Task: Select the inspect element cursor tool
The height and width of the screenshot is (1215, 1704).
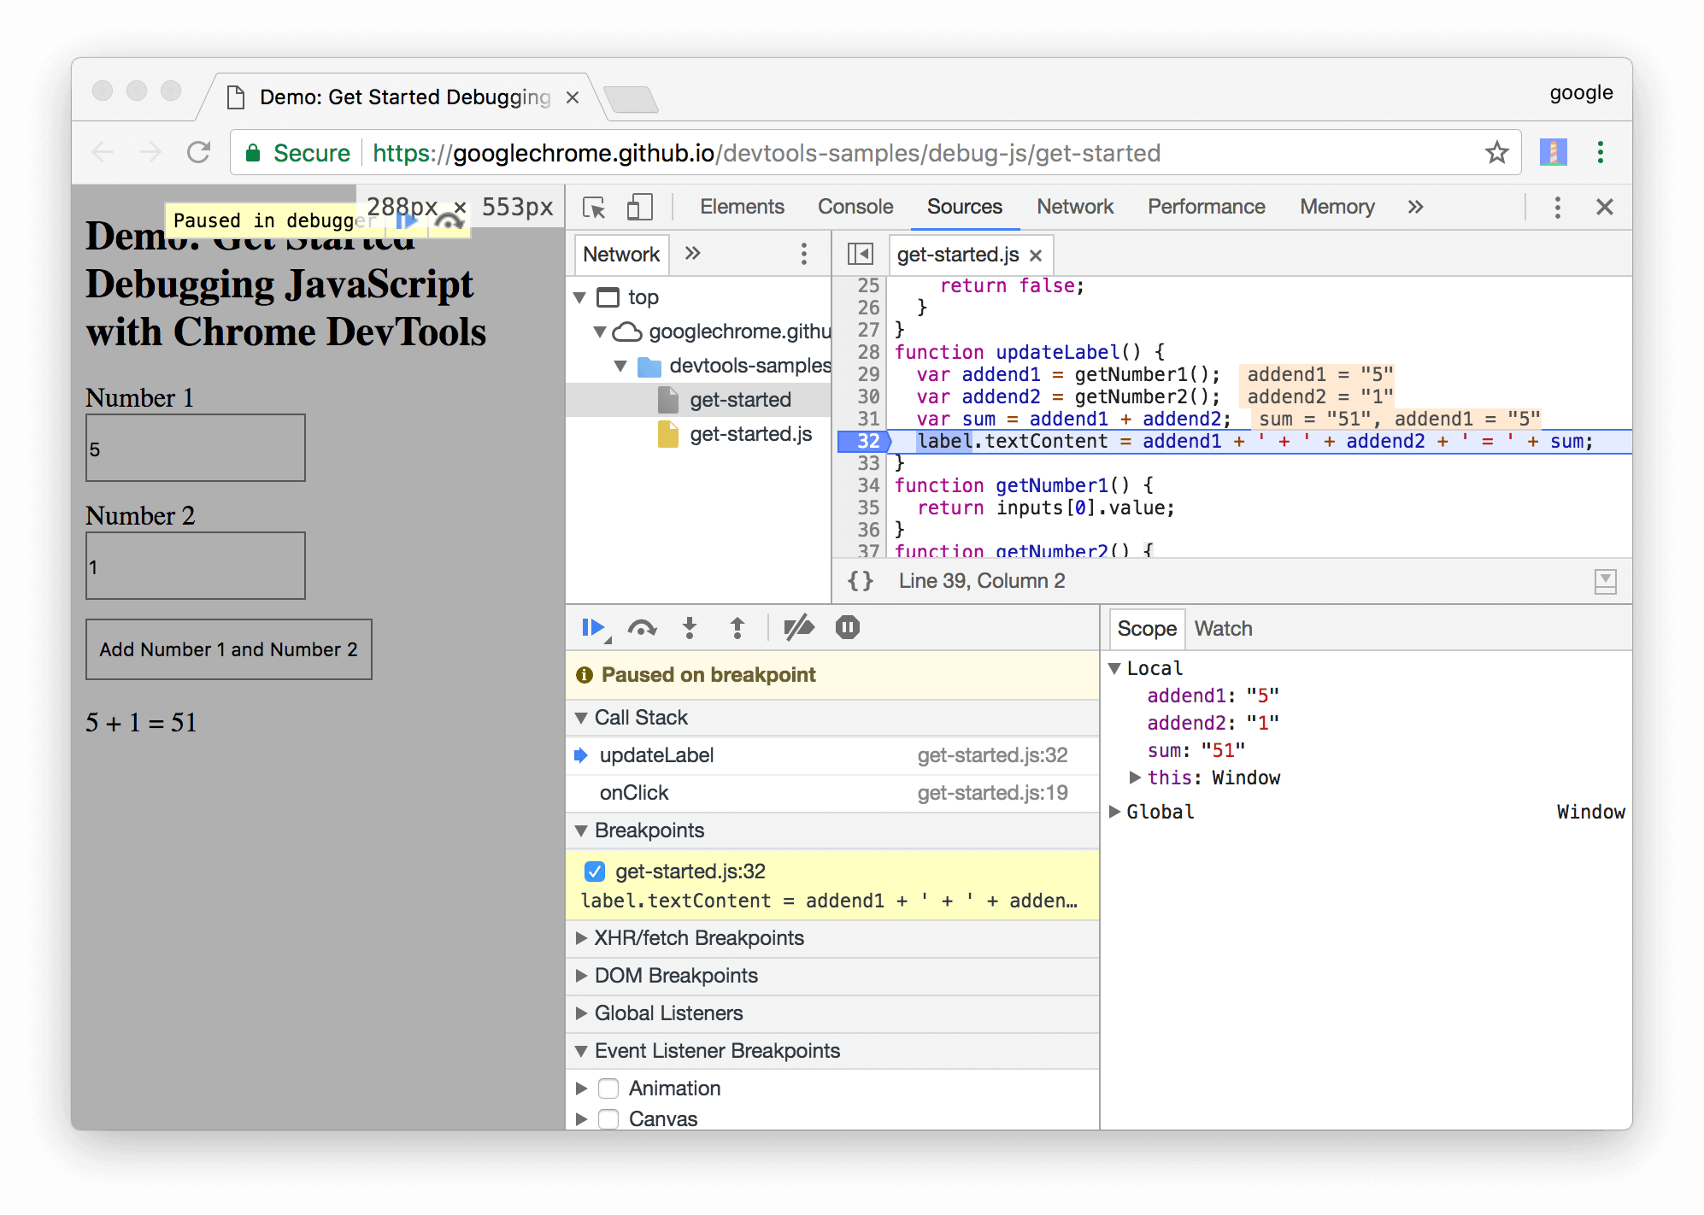Action: [594, 207]
